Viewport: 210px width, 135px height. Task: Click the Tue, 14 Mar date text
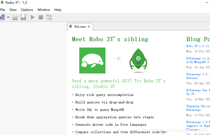[x=198, y=99]
